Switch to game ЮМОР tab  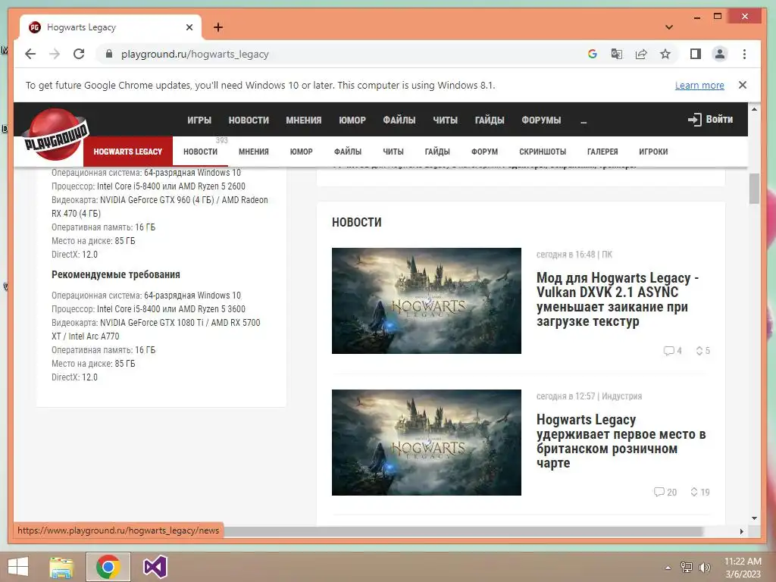(x=301, y=152)
